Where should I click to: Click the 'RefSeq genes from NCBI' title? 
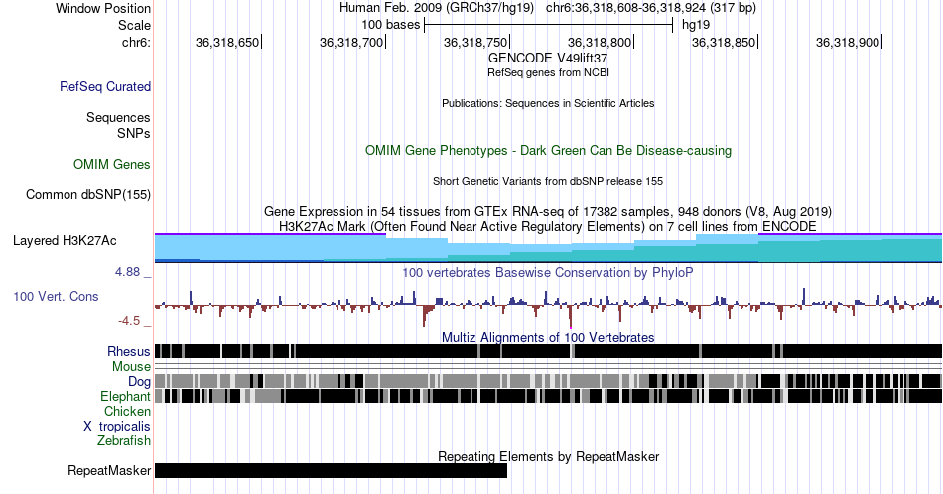[548, 72]
